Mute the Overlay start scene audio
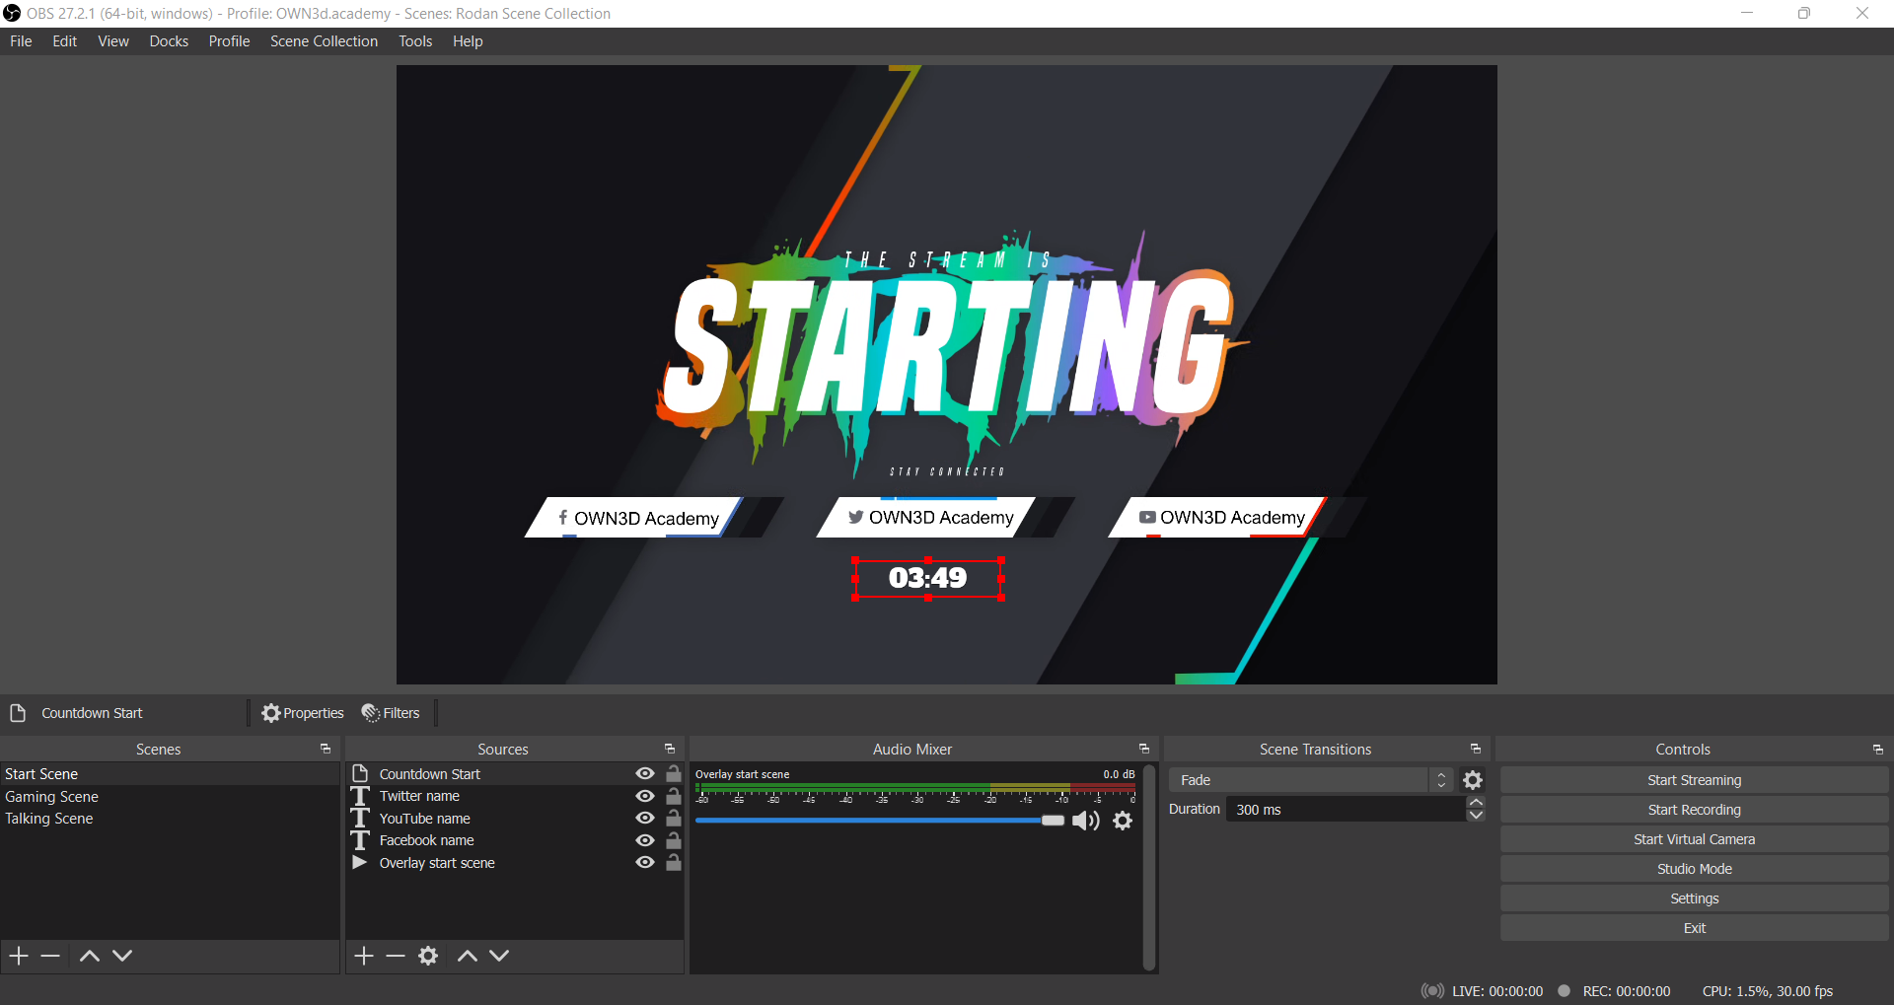Screen dimensions: 1894x1005 (x=1085, y=821)
